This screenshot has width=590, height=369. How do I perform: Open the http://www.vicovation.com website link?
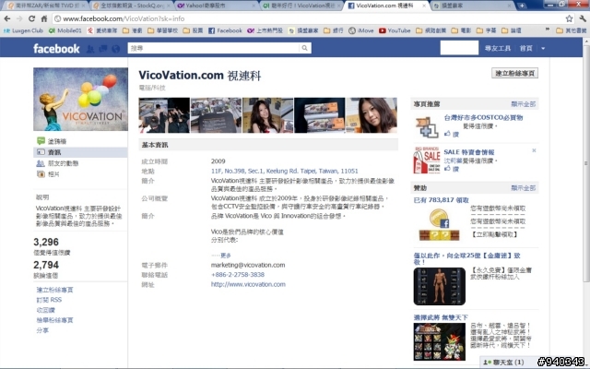pyautogui.click(x=248, y=284)
